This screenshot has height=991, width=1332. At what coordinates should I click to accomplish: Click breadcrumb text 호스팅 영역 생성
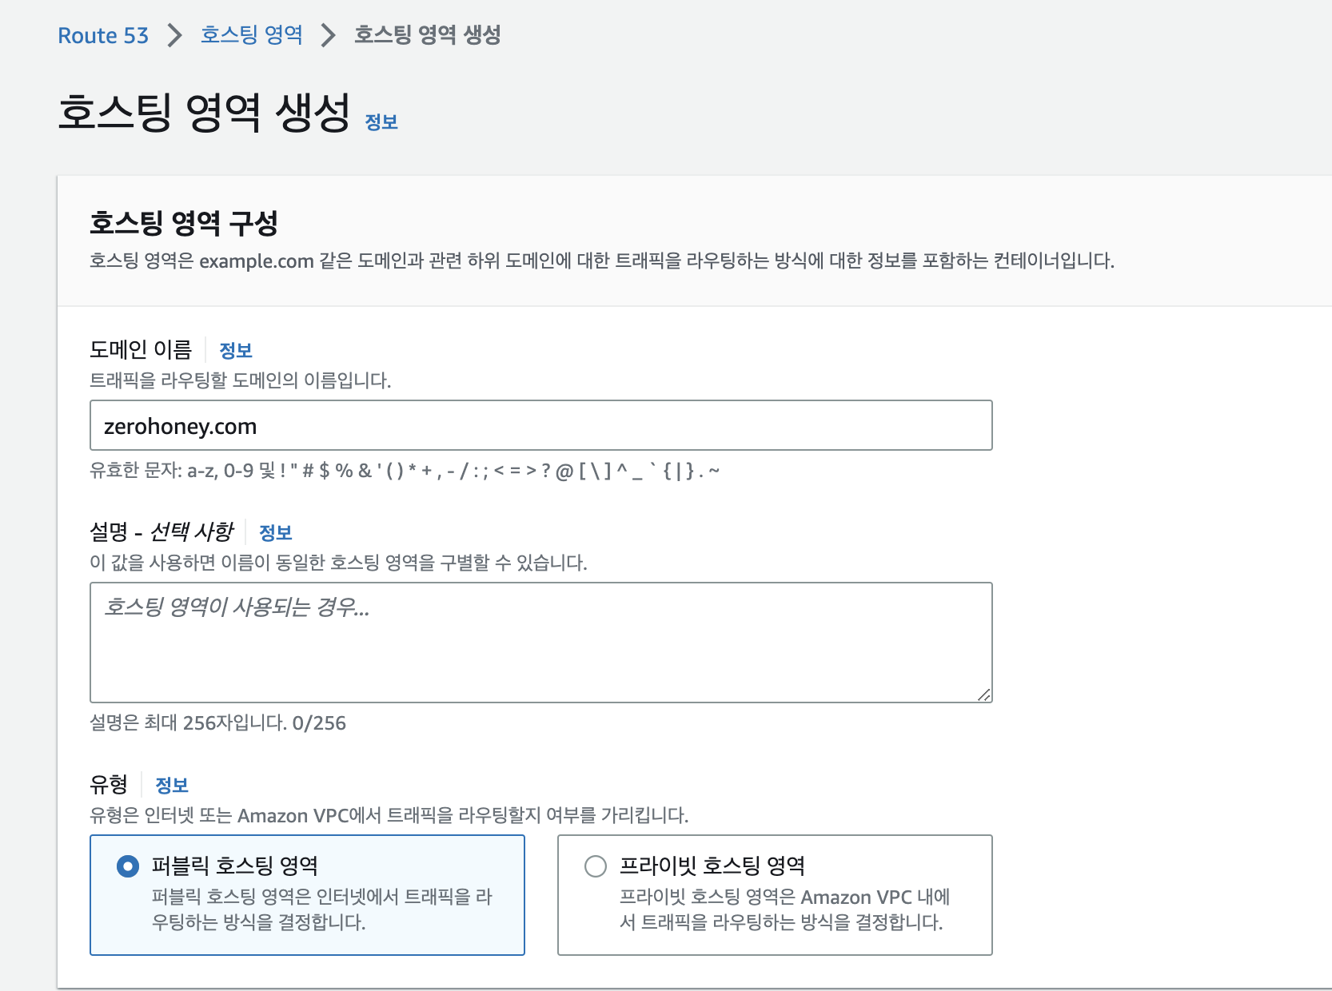[x=428, y=35]
